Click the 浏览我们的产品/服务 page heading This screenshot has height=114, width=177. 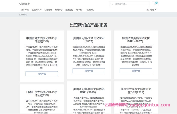tap(89, 25)
